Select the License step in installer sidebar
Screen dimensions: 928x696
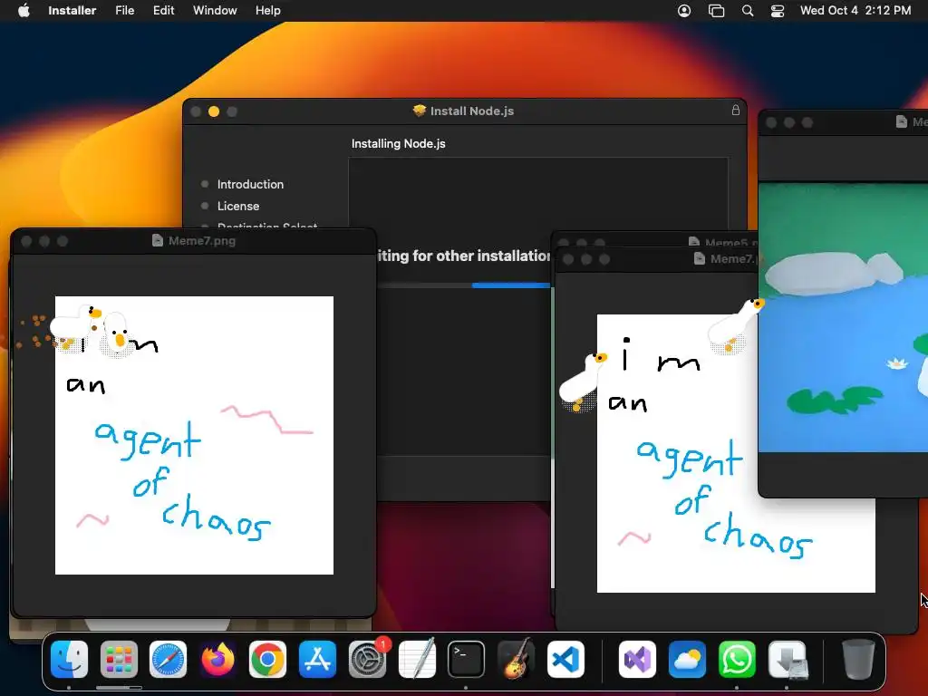[x=238, y=206]
